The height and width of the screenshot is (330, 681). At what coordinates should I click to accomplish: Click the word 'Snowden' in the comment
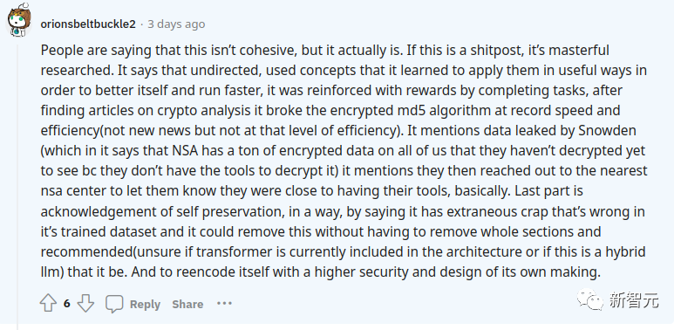(x=611, y=130)
